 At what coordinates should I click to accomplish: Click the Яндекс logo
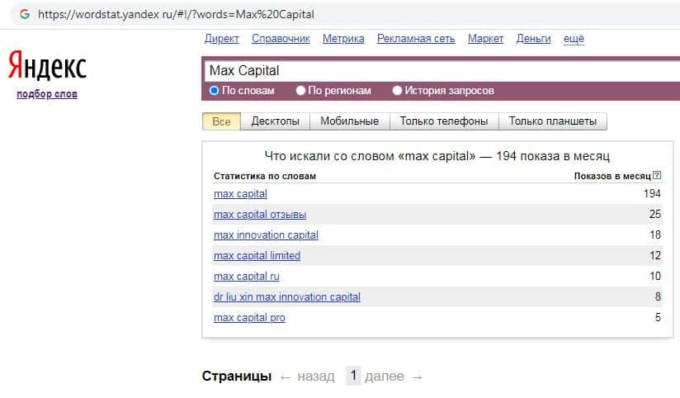(47, 66)
